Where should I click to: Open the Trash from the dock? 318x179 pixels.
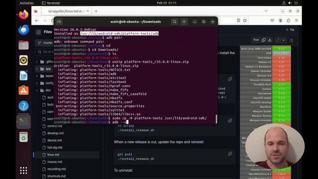click(x=23, y=137)
